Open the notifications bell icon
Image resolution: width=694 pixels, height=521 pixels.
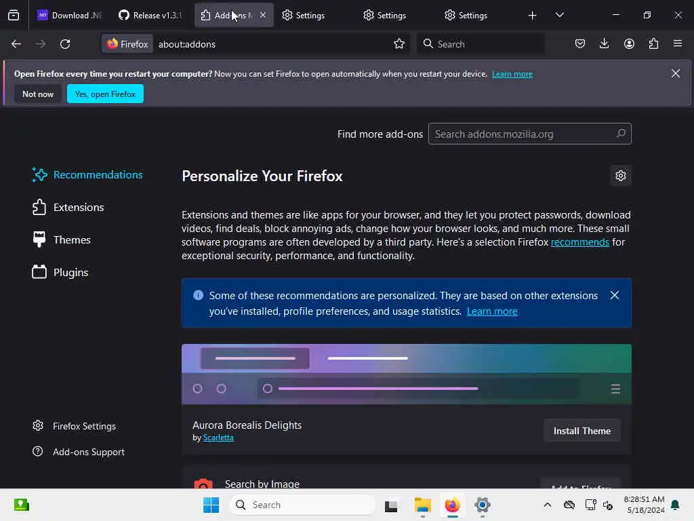(x=676, y=505)
